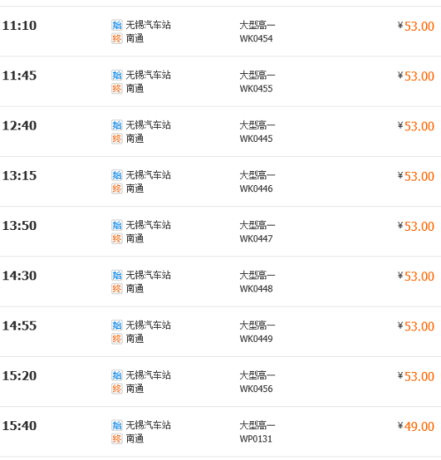Click the orange 终 icon in 15:20 row
The width and height of the screenshot is (441, 460).
(116, 389)
